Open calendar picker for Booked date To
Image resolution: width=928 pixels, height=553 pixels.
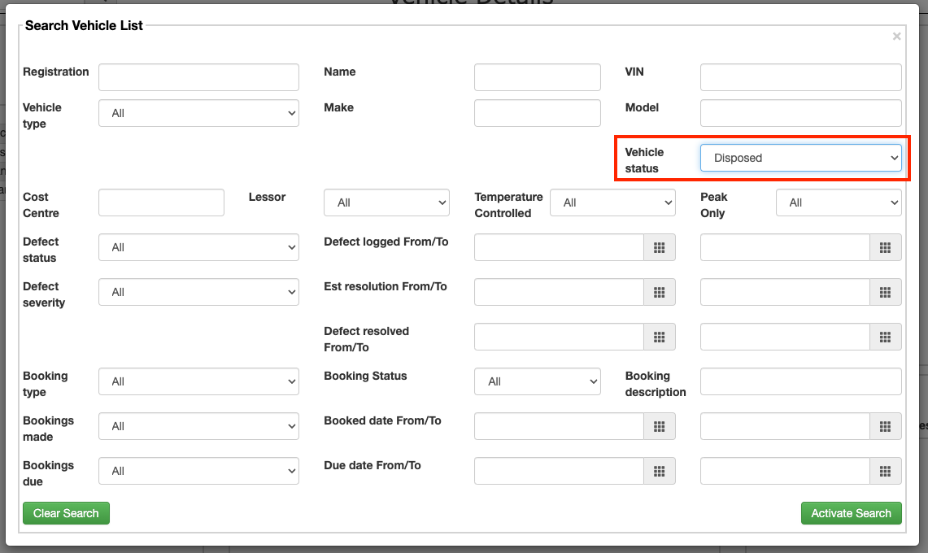885,426
